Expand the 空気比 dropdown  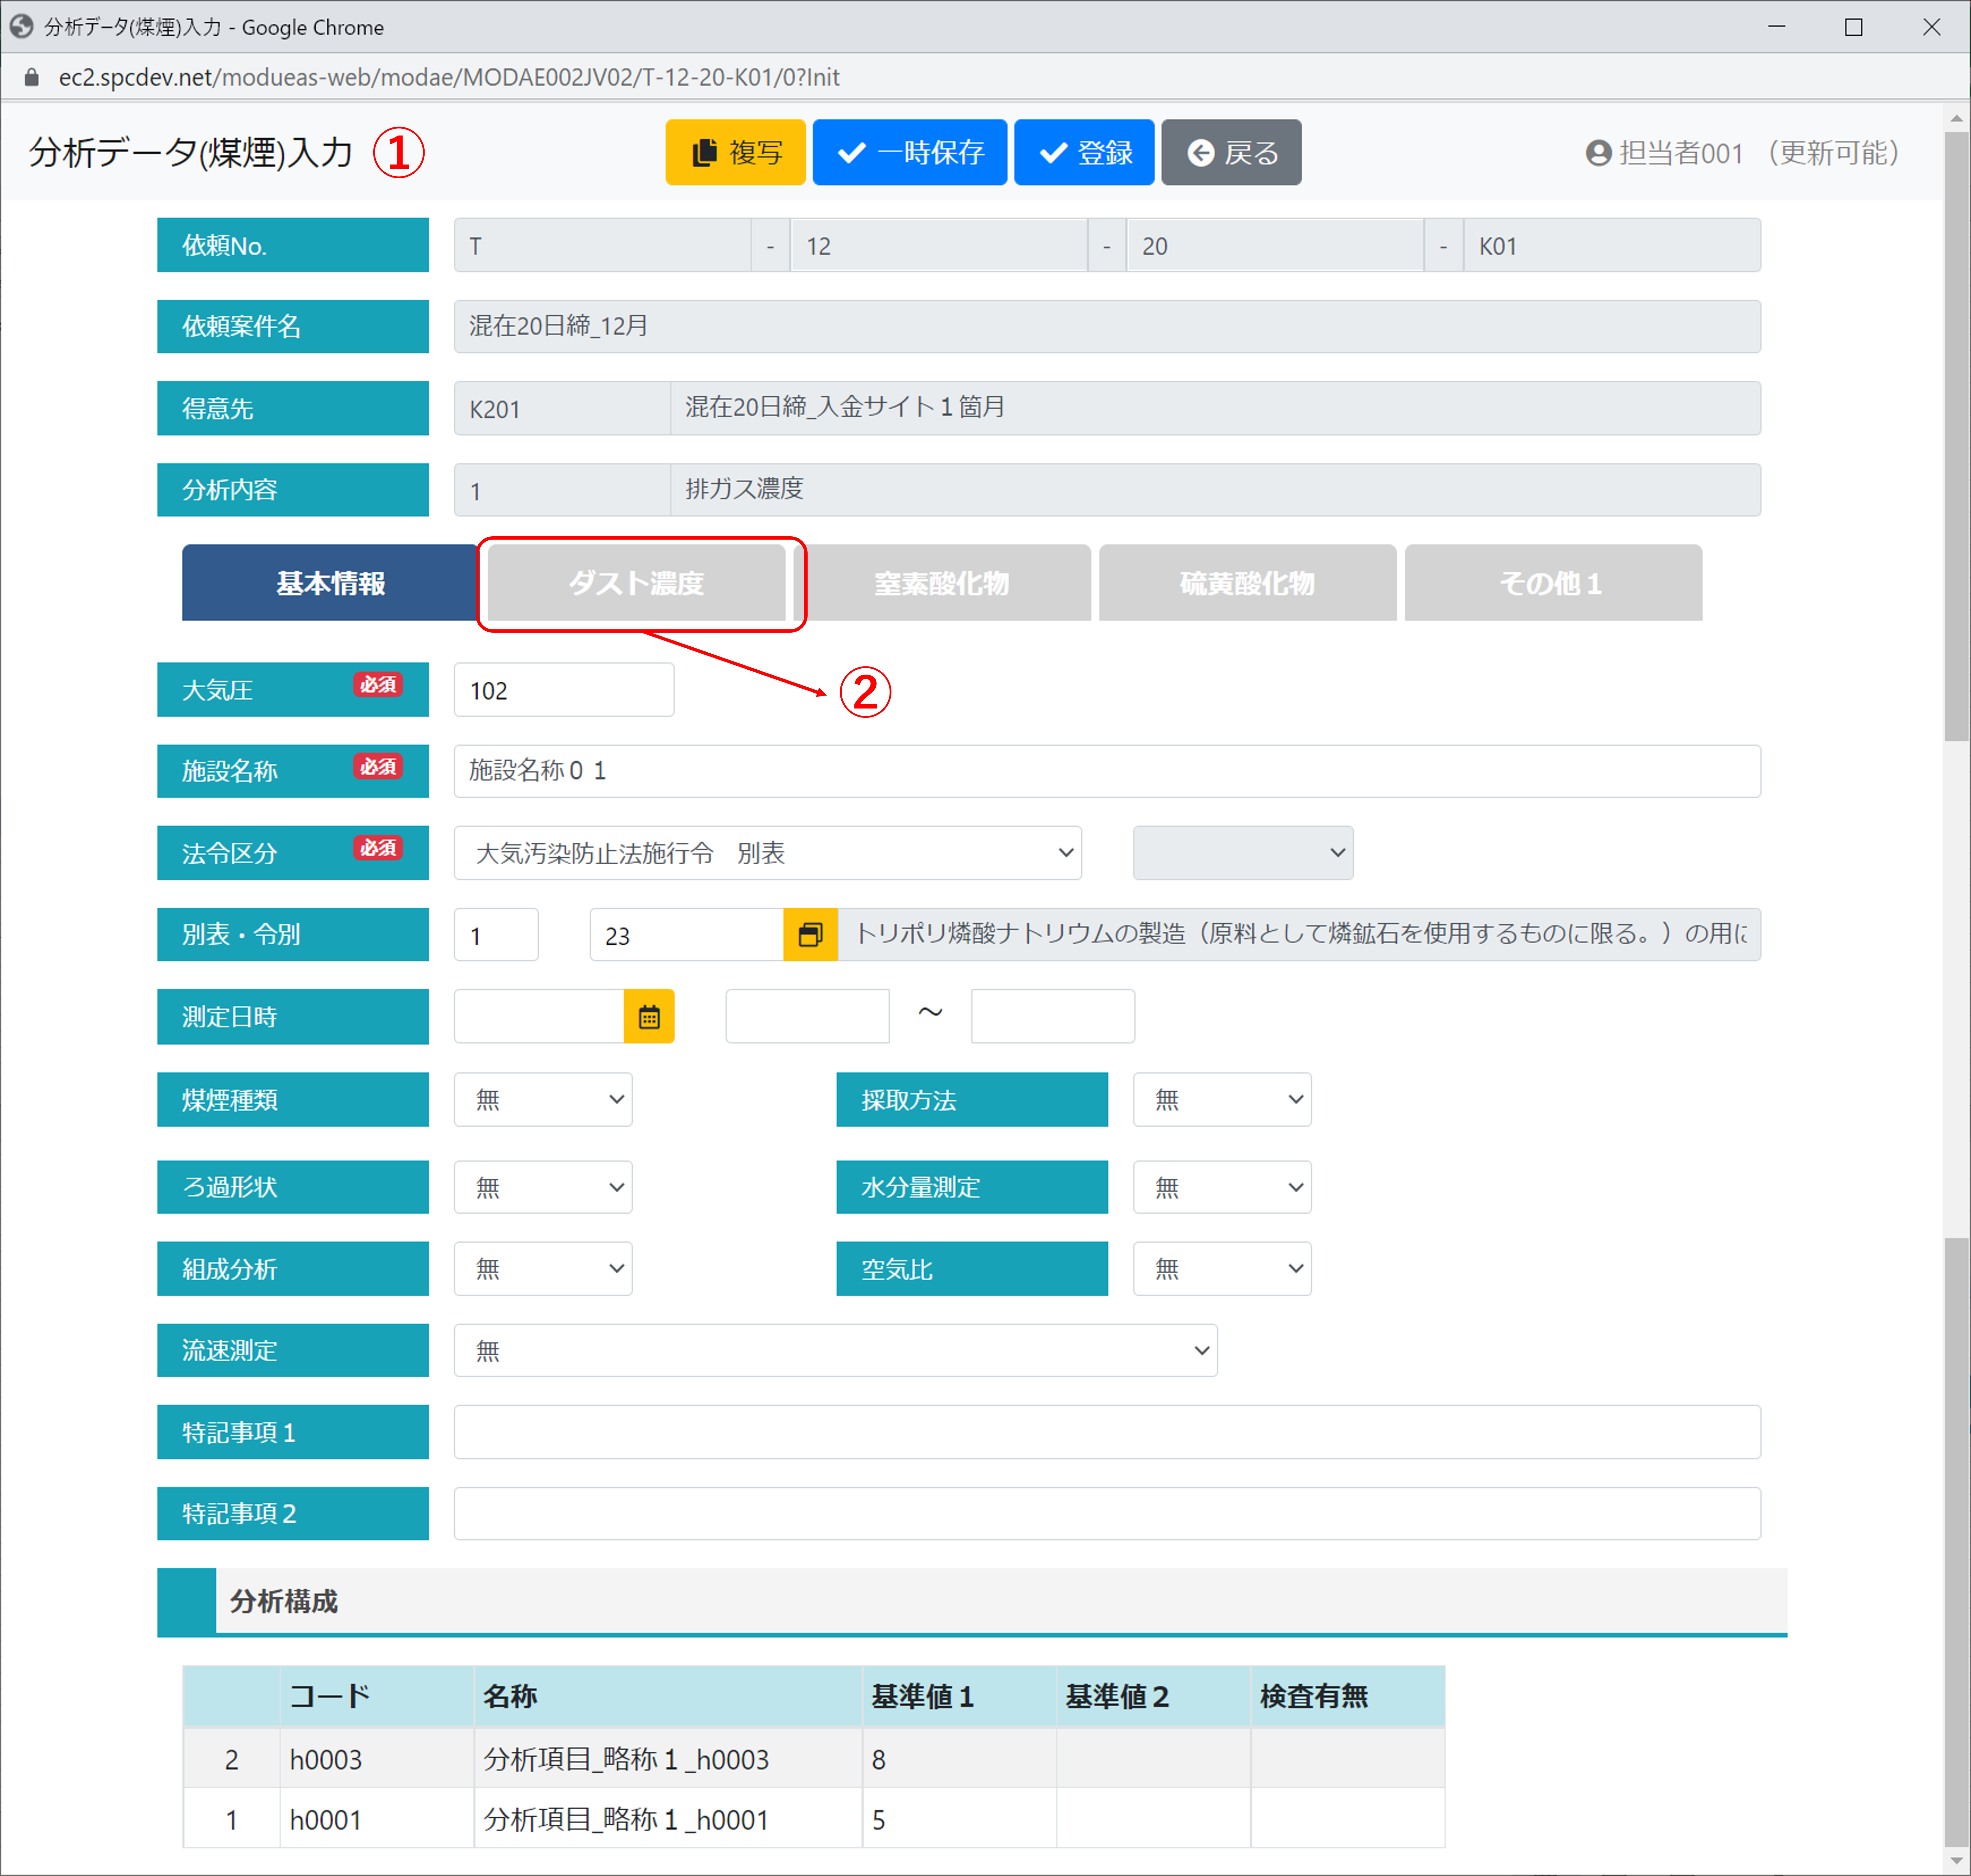tap(1222, 1269)
